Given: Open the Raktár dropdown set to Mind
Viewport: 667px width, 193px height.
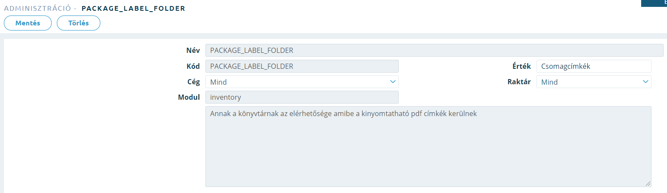Looking at the screenshot, I should (x=594, y=82).
